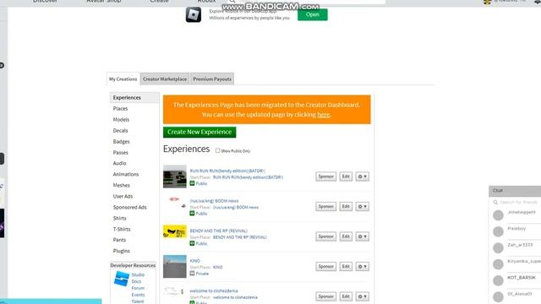Viewport: 541px width, 304px height.
Task: Click Public status icon for BOOM news
Action: 192,214
